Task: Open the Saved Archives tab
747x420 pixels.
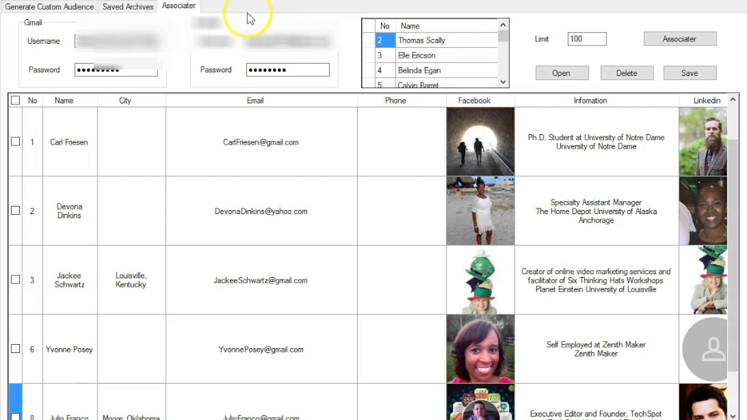Action: 128,7
